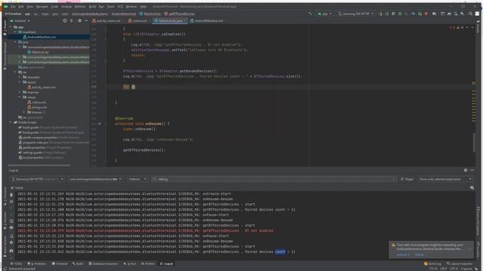Open the File menu

point(14,7)
